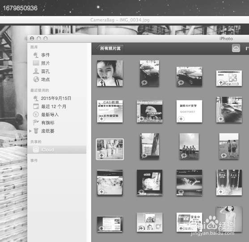Add comment on the baby collage
The height and width of the screenshot is (242, 249).
[141, 228]
